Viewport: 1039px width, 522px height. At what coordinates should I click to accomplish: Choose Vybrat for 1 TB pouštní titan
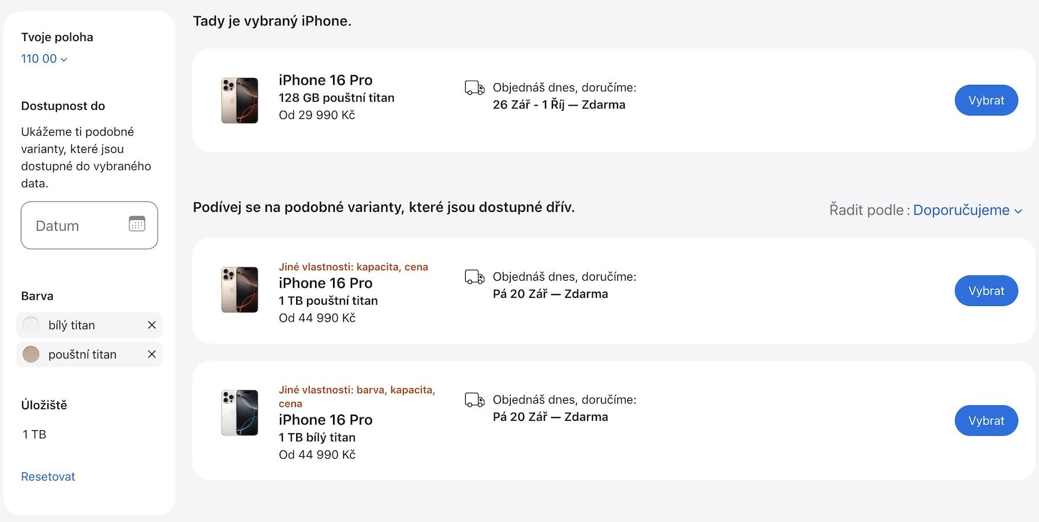click(x=986, y=291)
